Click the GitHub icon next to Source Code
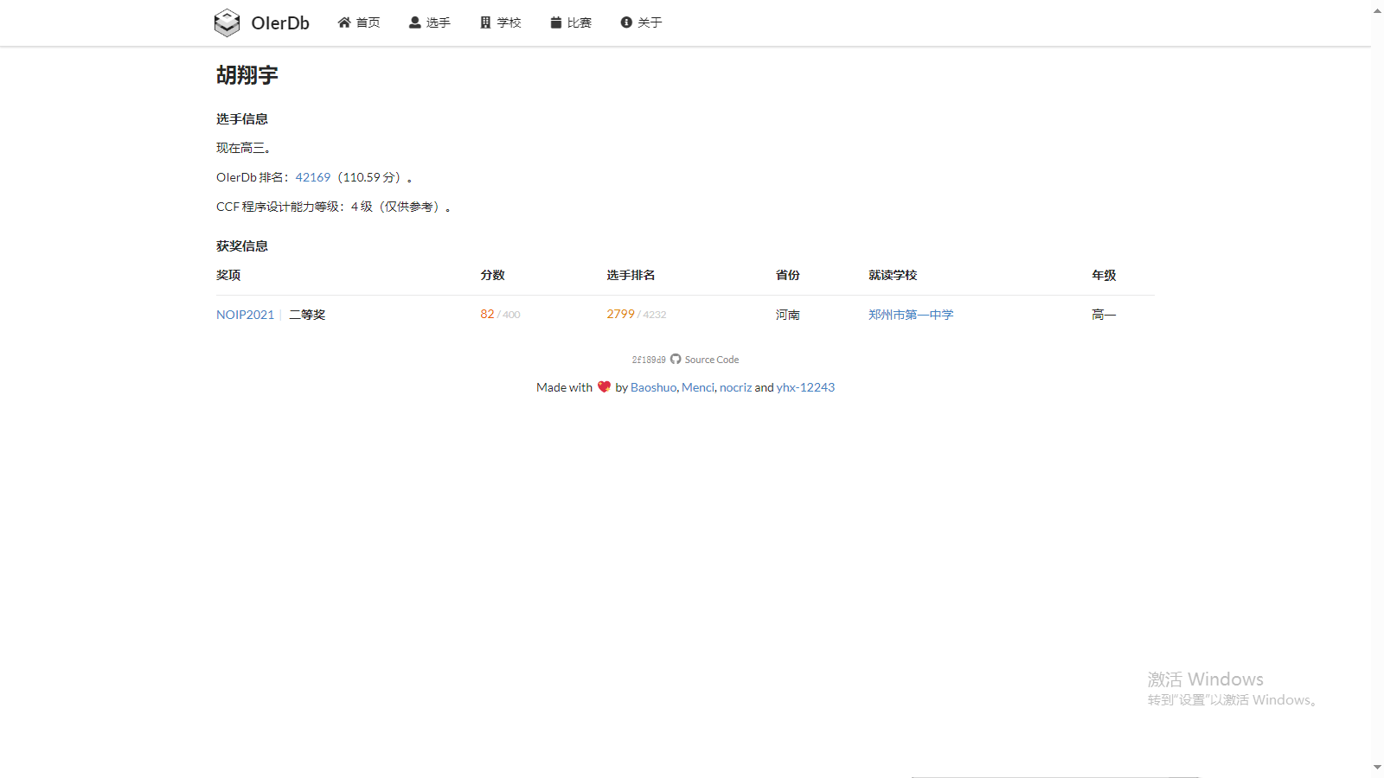This screenshot has width=1384, height=778. tap(676, 360)
